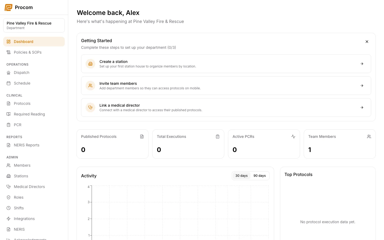The height and width of the screenshot is (240, 384).
Task: Click the Active PCRs card label
Action: pos(243,137)
